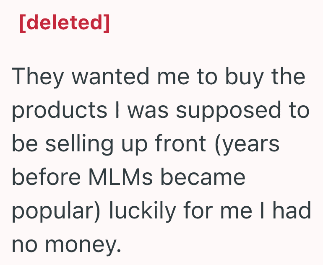Click the word "products" in second line

[x=60, y=111]
